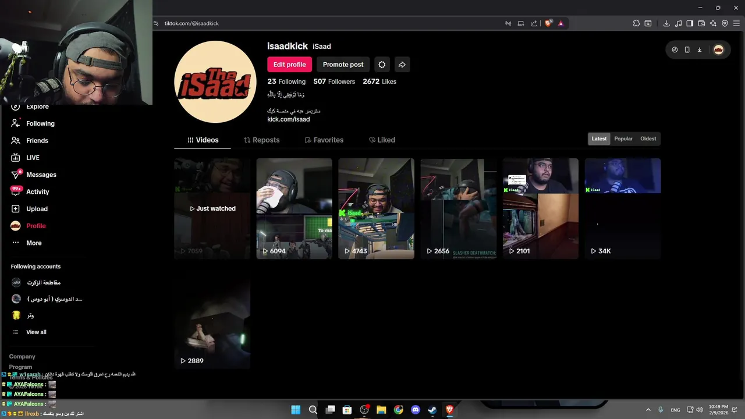The width and height of the screenshot is (745, 419).
Task: Switch to the Reposts tab
Action: coord(261,140)
